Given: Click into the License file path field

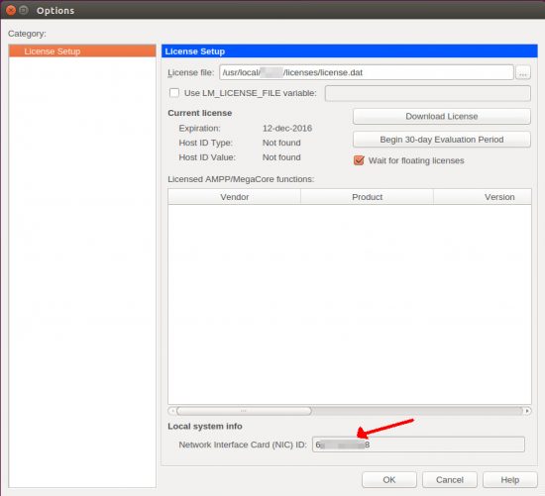Looking at the screenshot, I should tap(367, 72).
